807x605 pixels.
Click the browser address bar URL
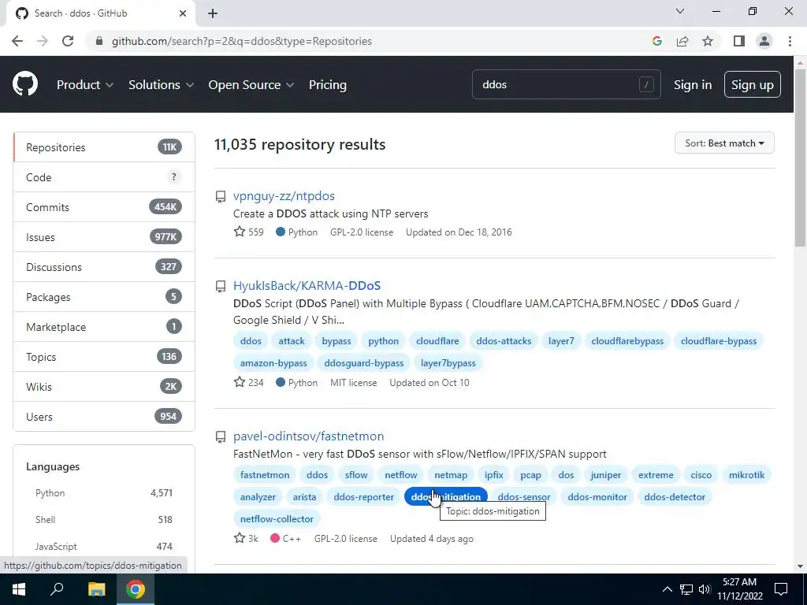coord(241,41)
